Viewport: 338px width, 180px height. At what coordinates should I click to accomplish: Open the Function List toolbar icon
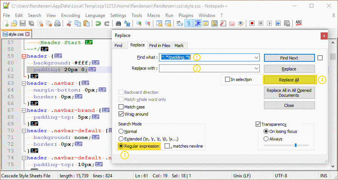223,23
